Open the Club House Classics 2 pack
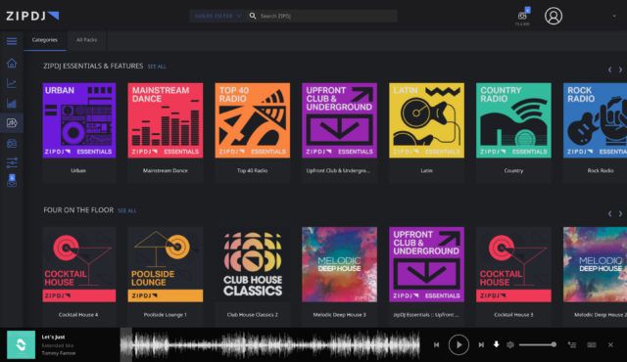Screen dimensions: 627x362 tap(253, 264)
